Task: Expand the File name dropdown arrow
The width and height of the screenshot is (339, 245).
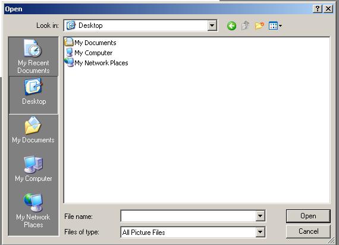Action: click(x=260, y=216)
